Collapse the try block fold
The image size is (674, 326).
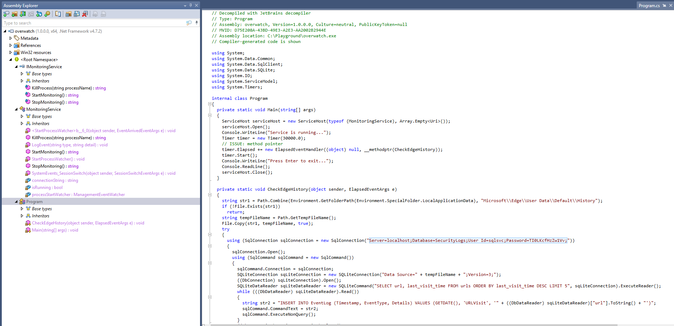coord(210,235)
